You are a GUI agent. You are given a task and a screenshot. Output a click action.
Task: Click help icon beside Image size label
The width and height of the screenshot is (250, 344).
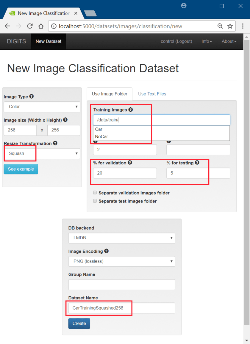point(65,120)
